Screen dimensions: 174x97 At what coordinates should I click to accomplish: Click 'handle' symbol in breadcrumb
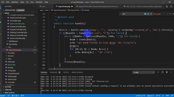pyautogui.click(x=86, y=10)
